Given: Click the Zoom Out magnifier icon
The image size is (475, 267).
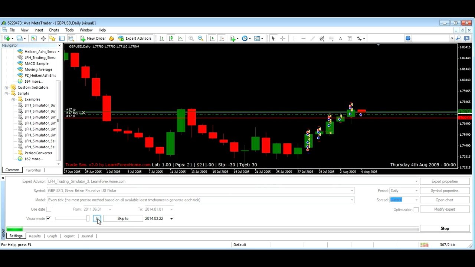Looking at the screenshot, I should pos(200,38).
